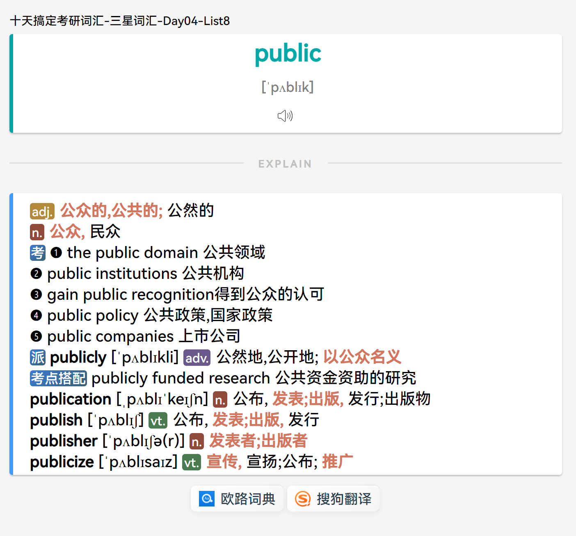Image resolution: width=576 pixels, height=536 pixels.
Task: Click the EXPLAIN section divider label
Action: click(x=285, y=164)
